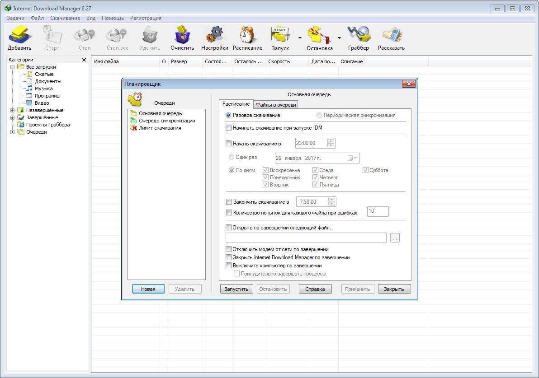Open the Задачи menu

pos(16,18)
